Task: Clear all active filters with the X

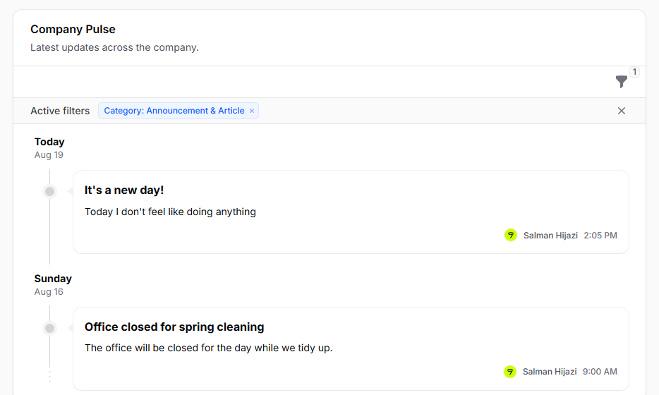Action: 621,111
